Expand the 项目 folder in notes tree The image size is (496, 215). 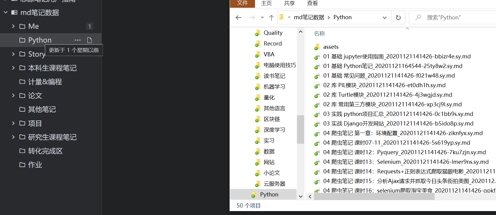pyautogui.click(x=13, y=123)
